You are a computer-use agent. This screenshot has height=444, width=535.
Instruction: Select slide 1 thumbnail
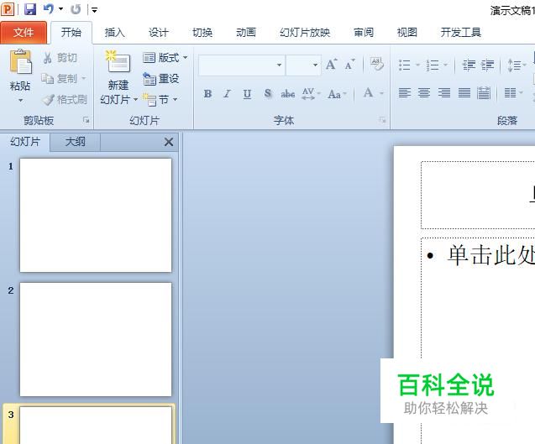tap(96, 215)
